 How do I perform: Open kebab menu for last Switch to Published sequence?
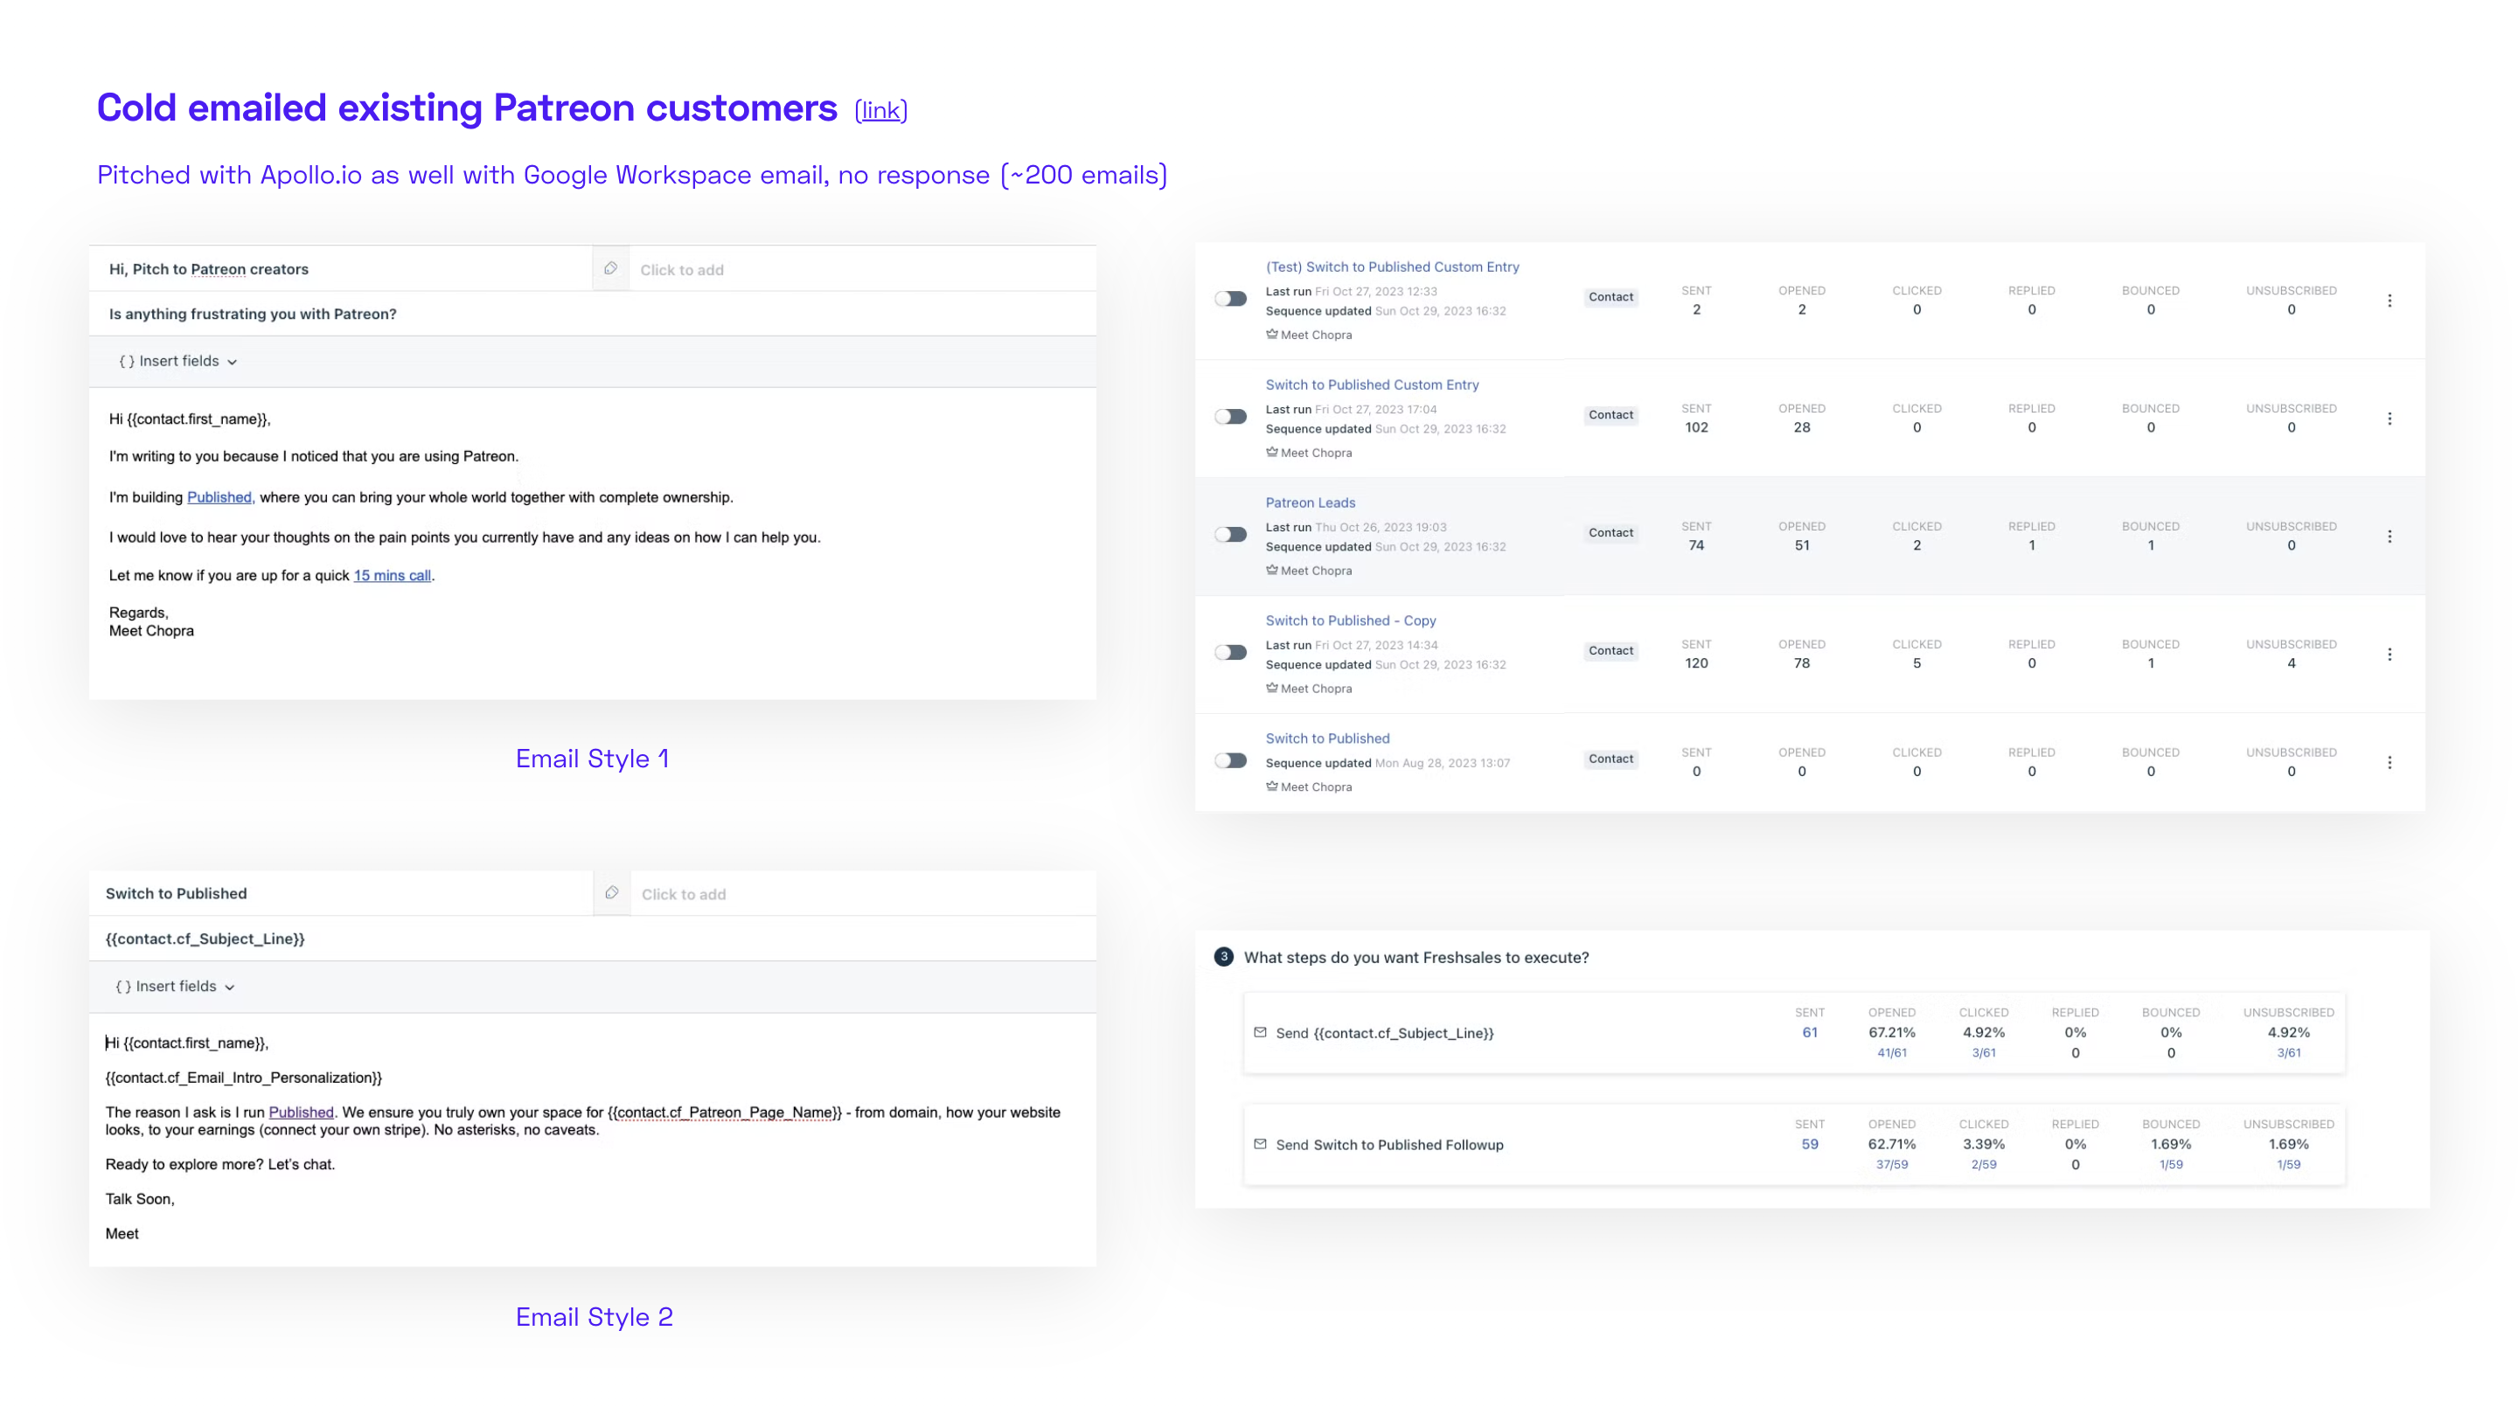(x=2389, y=762)
